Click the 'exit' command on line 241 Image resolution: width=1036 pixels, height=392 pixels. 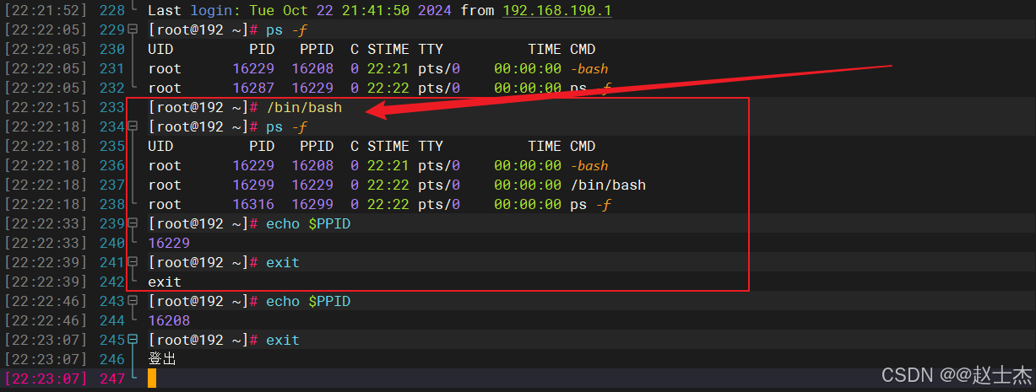click(283, 263)
